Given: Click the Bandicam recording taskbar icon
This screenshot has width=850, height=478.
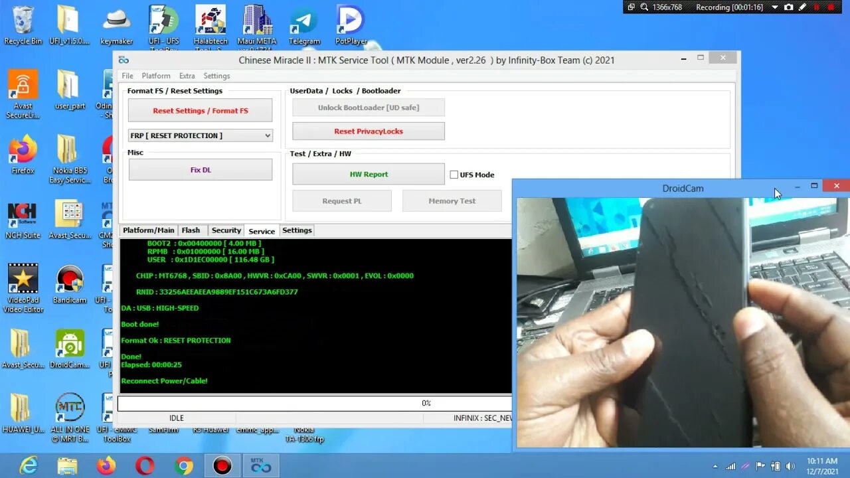Looking at the screenshot, I should pos(222,466).
